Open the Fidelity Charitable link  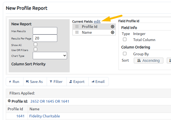click(45, 116)
